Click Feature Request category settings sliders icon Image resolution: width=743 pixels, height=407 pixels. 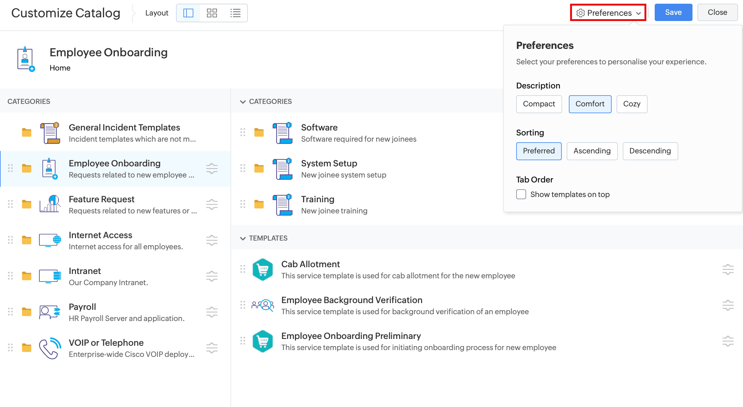[212, 204]
